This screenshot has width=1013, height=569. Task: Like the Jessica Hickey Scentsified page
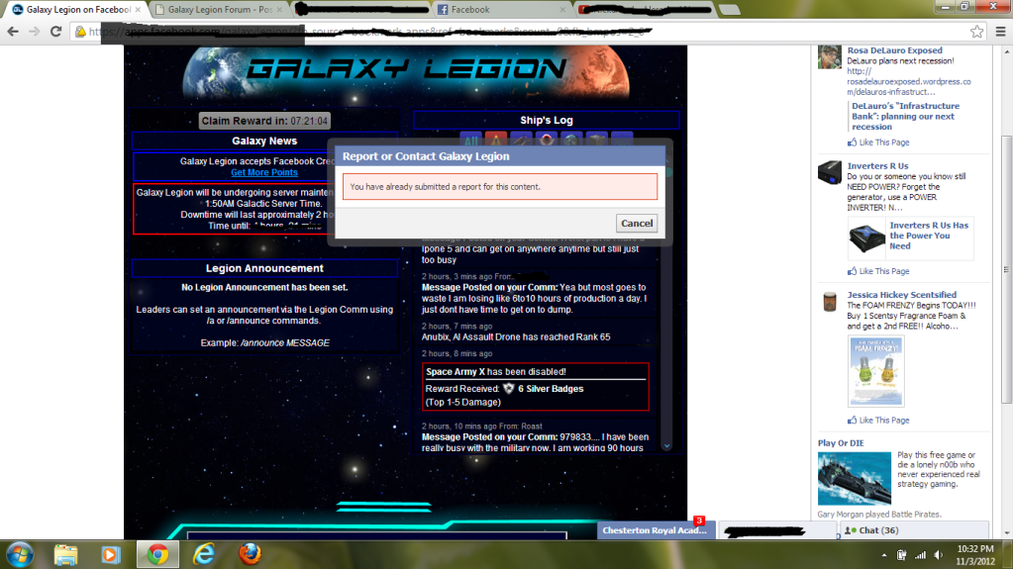click(878, 420)
